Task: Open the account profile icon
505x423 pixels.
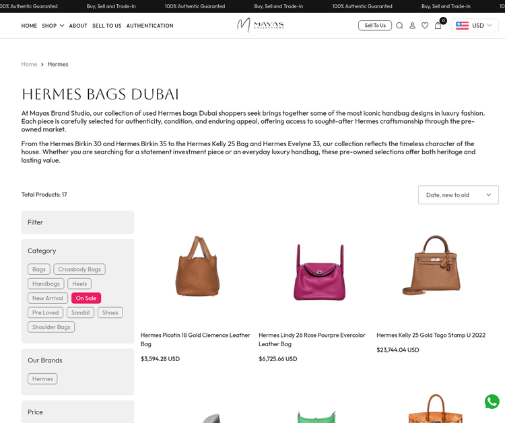Action: (412, 26)
